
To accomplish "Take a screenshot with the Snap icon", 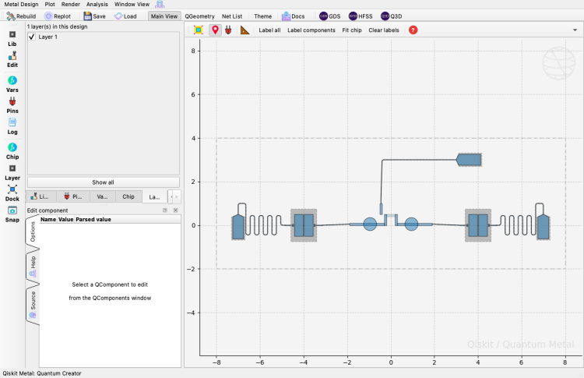I will coord(12,214).
